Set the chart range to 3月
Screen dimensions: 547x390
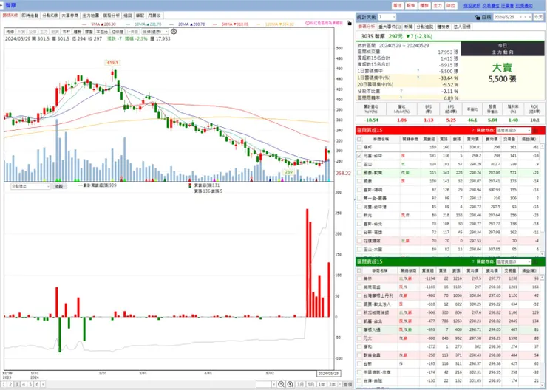click(x=300, y=384)
